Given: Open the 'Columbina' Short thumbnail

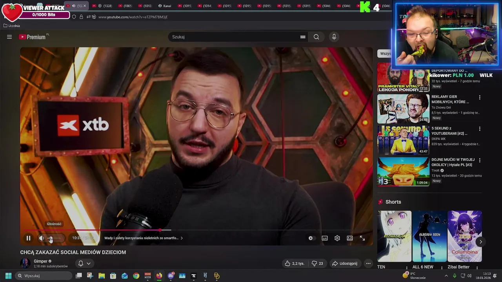Looking at the screenshot, I should click(465, 236).
